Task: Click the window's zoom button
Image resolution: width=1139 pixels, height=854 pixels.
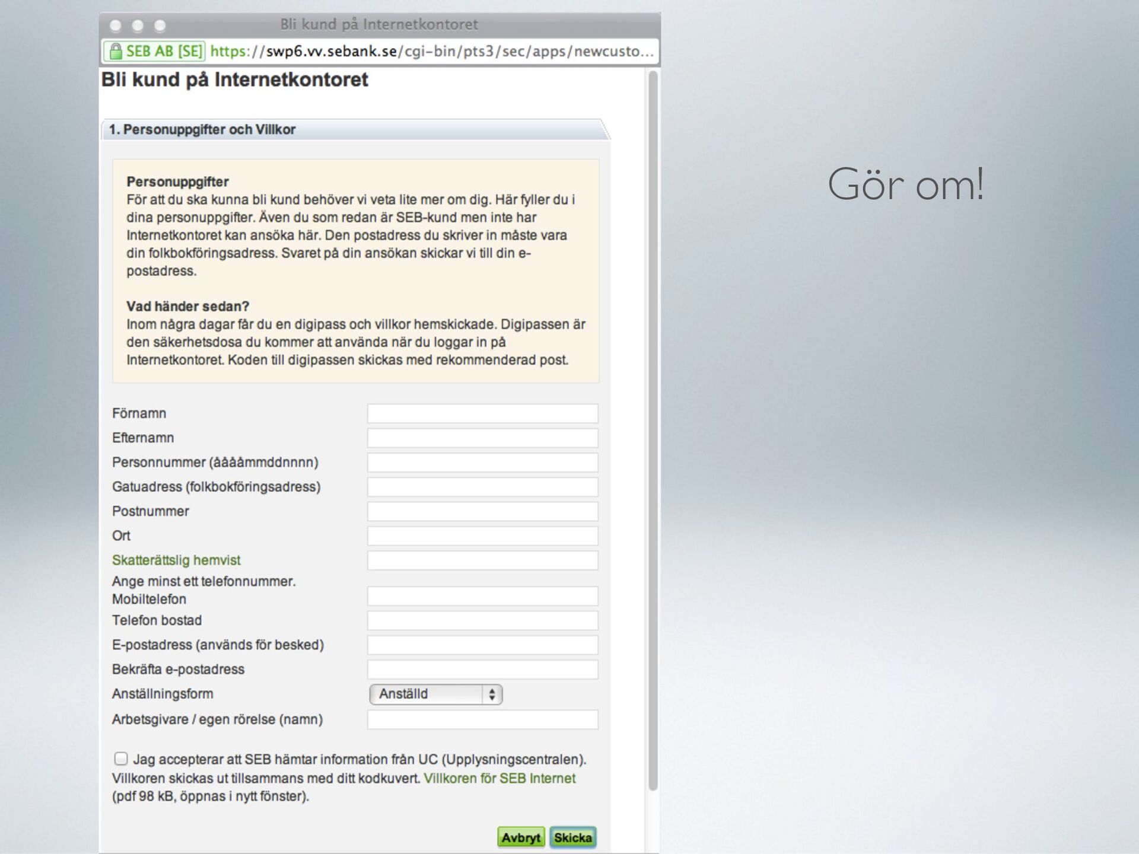Action: (x=160, y=26)
